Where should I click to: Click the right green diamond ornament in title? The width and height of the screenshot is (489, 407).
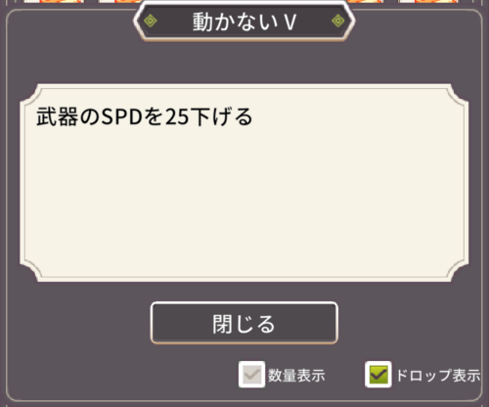click(338, 22)
